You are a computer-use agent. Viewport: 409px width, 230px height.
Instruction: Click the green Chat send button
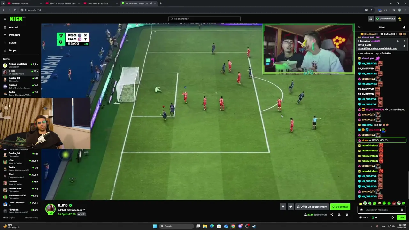pyautogui.click(x=401, y=218)
